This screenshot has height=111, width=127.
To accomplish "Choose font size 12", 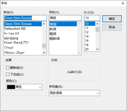I will 90,32.
